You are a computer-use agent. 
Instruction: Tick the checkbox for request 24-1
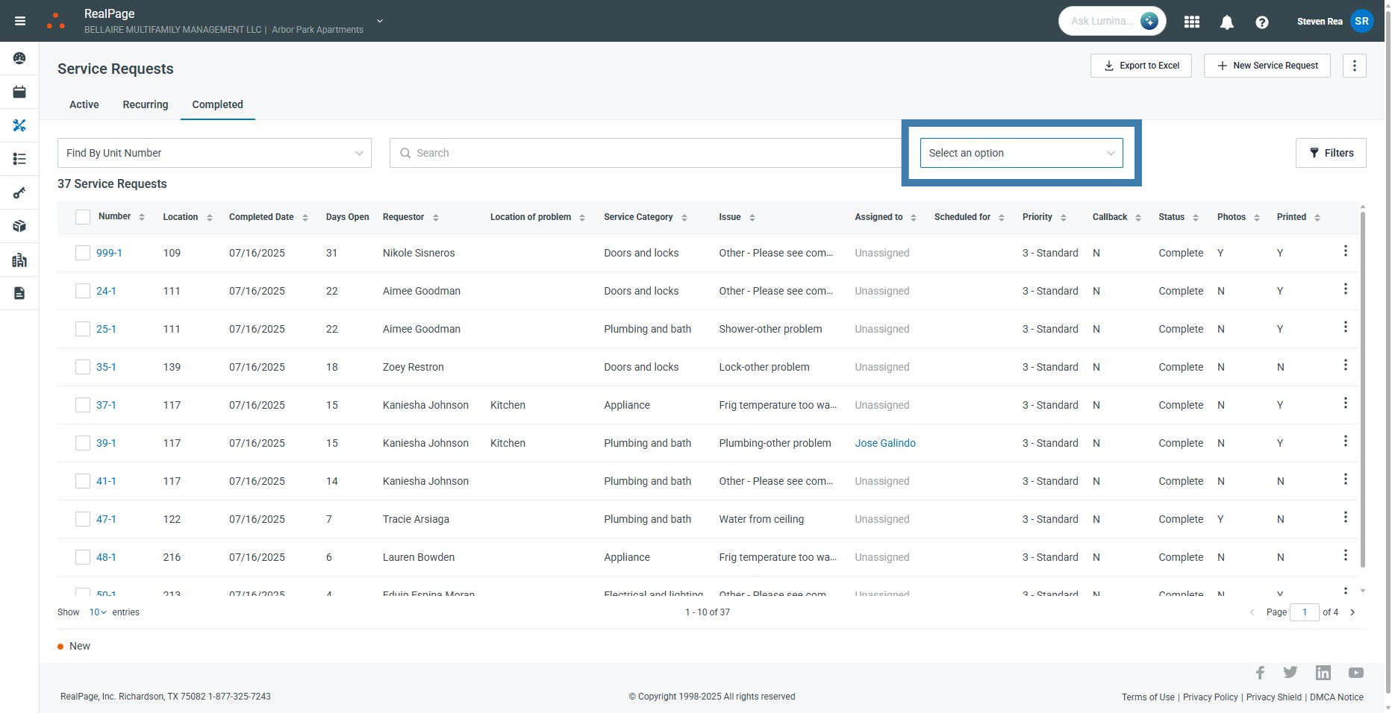click(83, 291)
